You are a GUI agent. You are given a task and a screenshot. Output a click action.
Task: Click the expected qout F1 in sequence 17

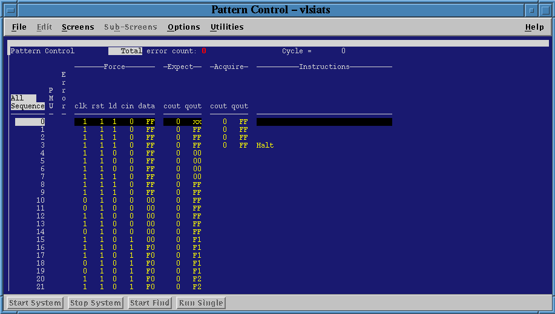(x=197, y=255)
